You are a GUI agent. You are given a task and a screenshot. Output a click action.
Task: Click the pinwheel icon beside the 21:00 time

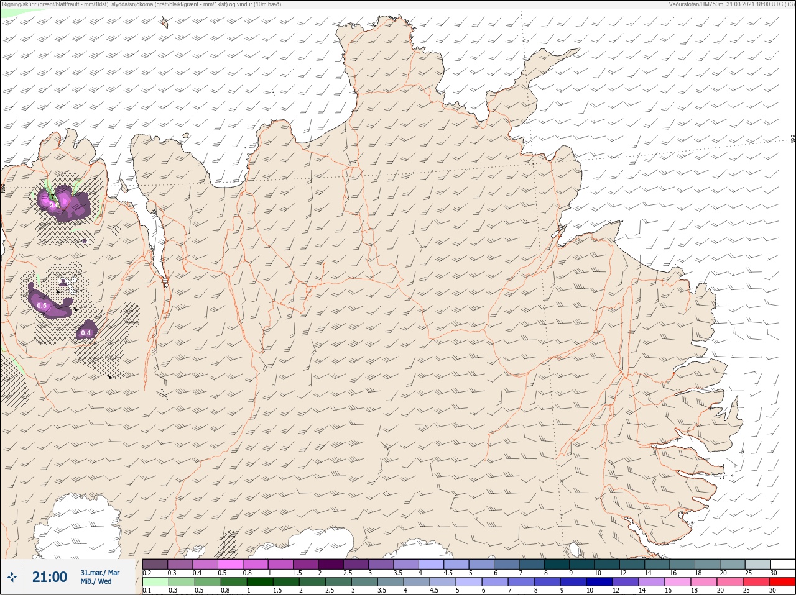(12, 577)
